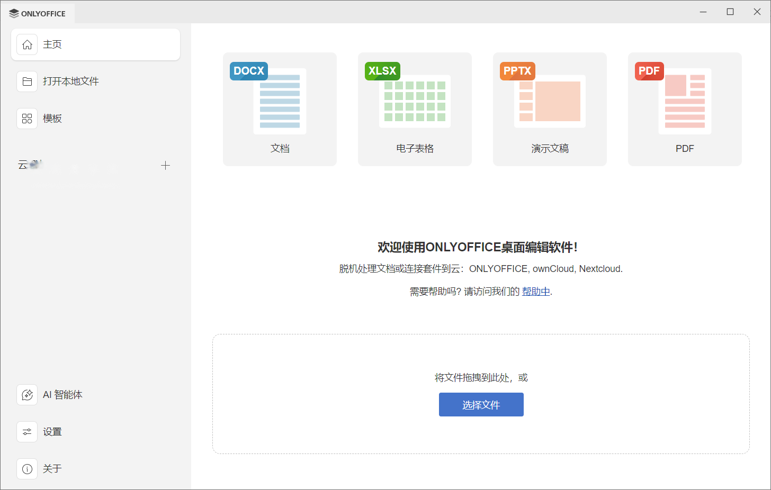Click the 模板 grid icon
The height and width of the screenshot is (490, 771).
click(x=27, y=119)
